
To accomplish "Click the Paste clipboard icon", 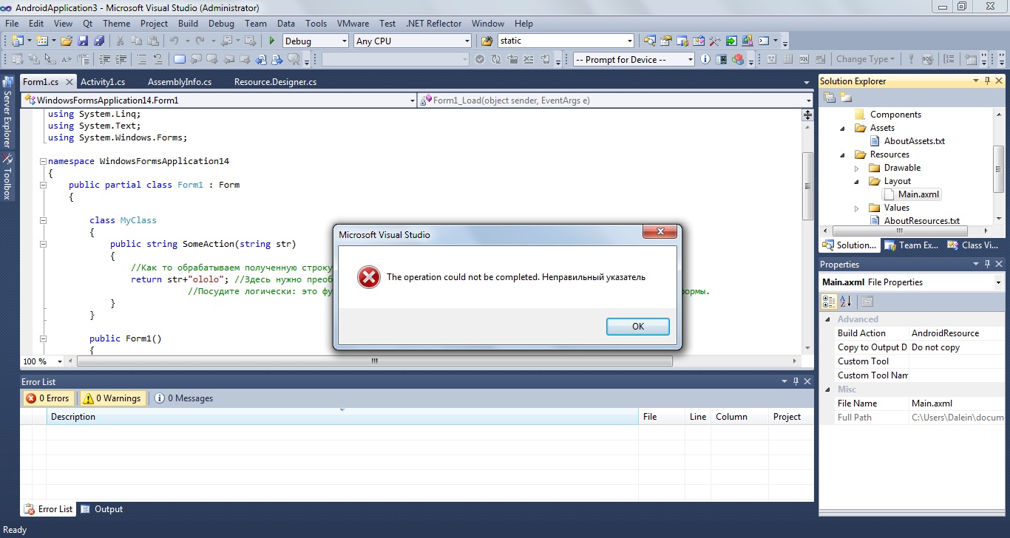I will (153, 41).
